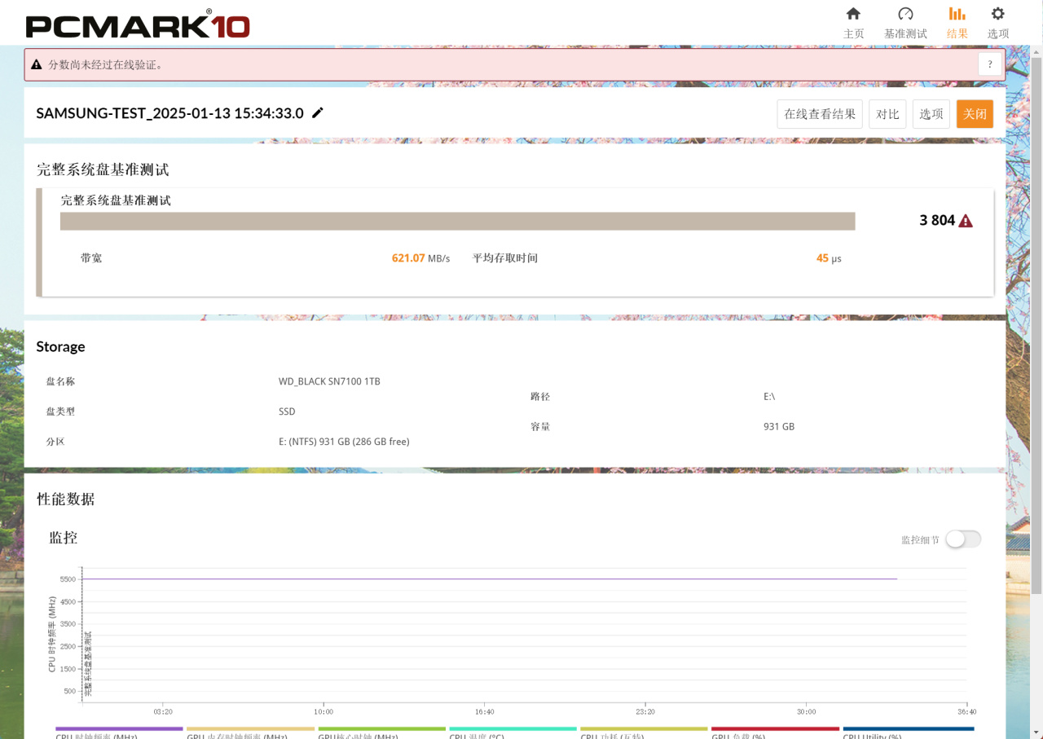Click the result title SAMSUNG-TEST_2025-01-13
This screenshot has height=739, width=1043.
(x=169, y=113)
